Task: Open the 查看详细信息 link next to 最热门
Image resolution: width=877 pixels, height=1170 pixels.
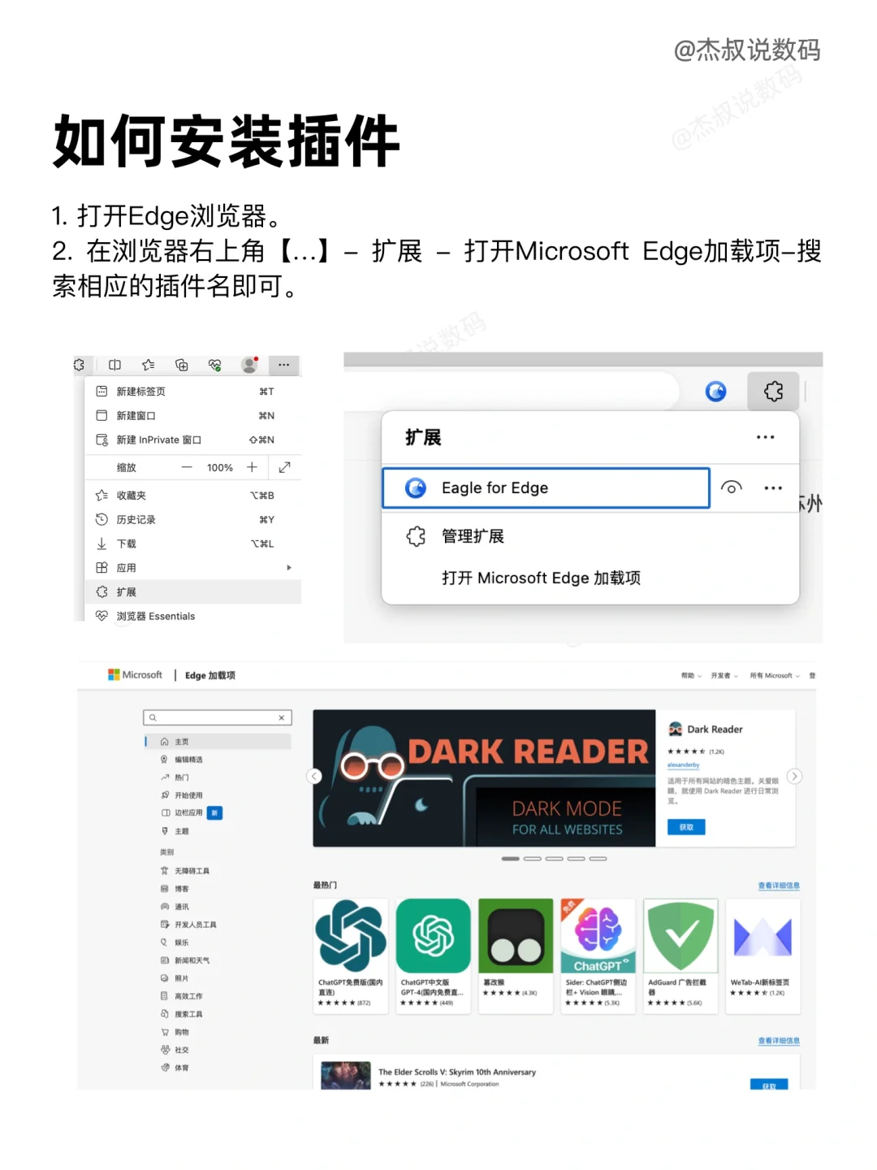Action: point(777,886)
